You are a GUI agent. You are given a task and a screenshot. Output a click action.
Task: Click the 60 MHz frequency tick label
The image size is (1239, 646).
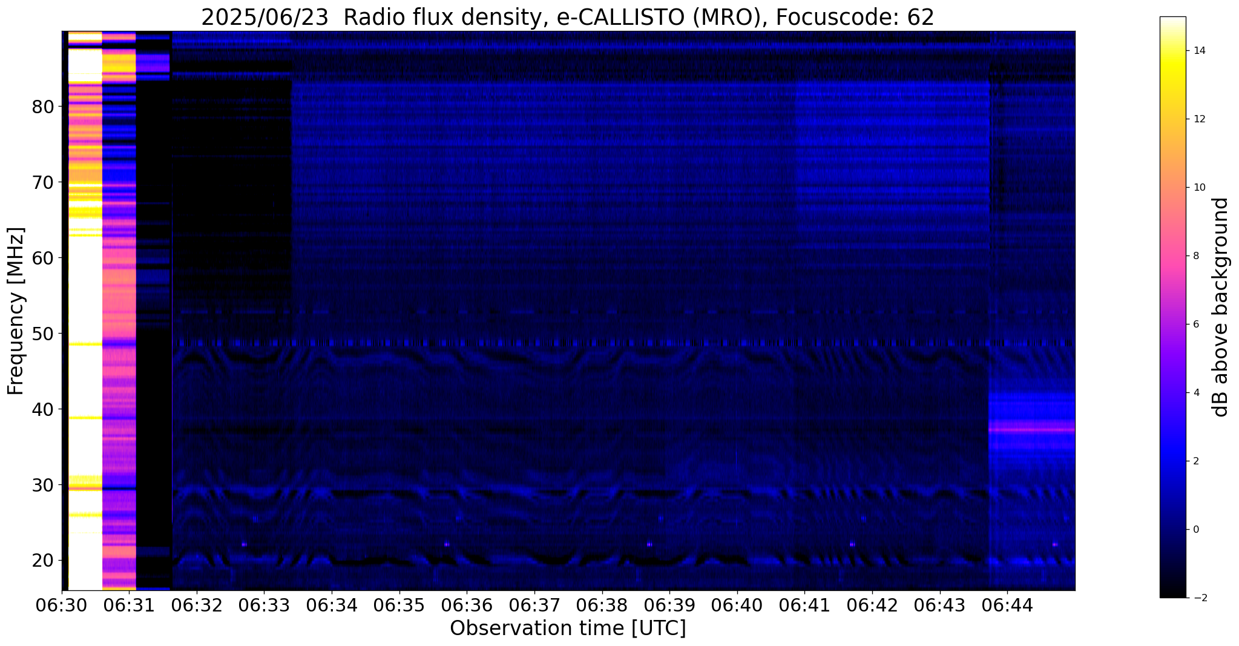point(43,258)
